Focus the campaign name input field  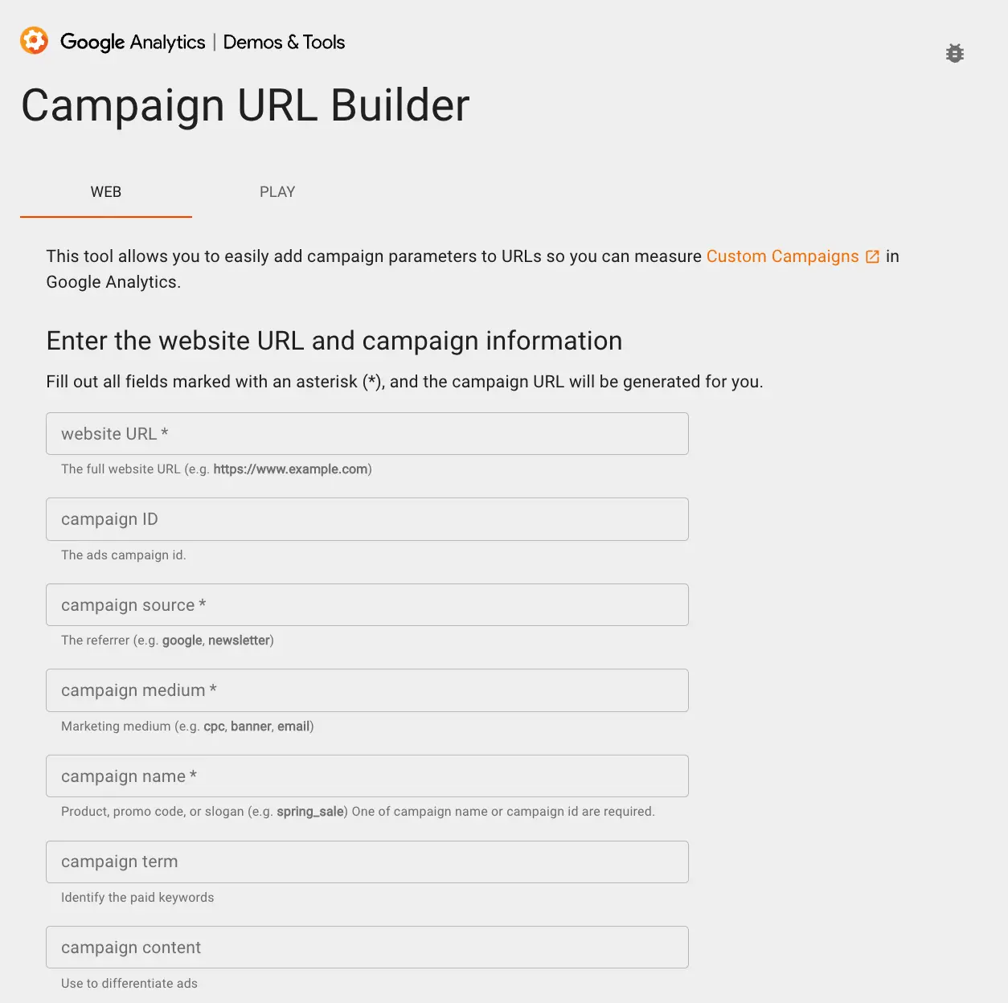(x=367, y=776)
